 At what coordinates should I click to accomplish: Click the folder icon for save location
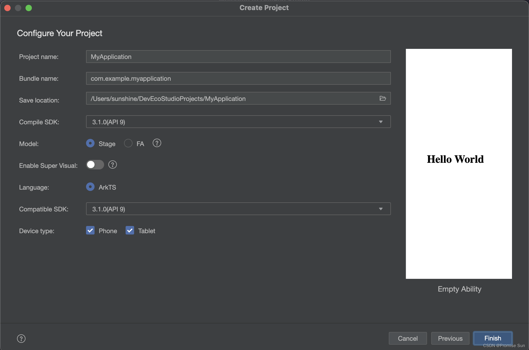click(383, 99)
